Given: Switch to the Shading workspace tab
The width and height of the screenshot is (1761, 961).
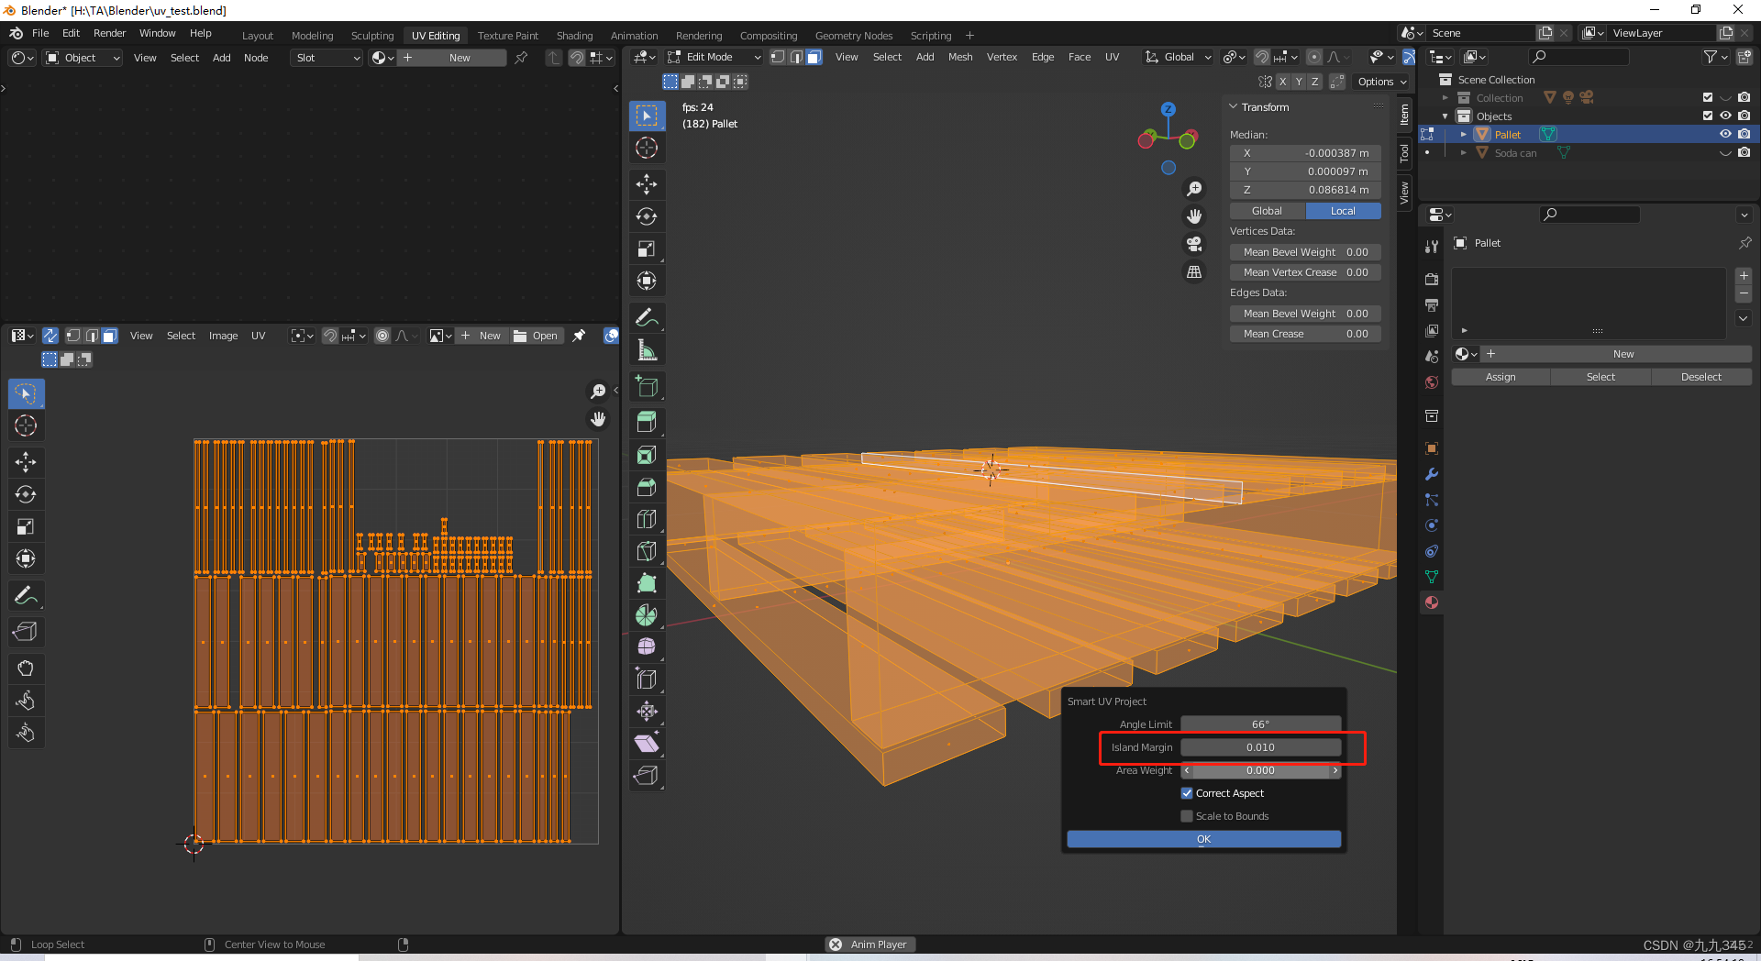Looking at the screenshot, I should pyautogui.click(x=574, y=36).
